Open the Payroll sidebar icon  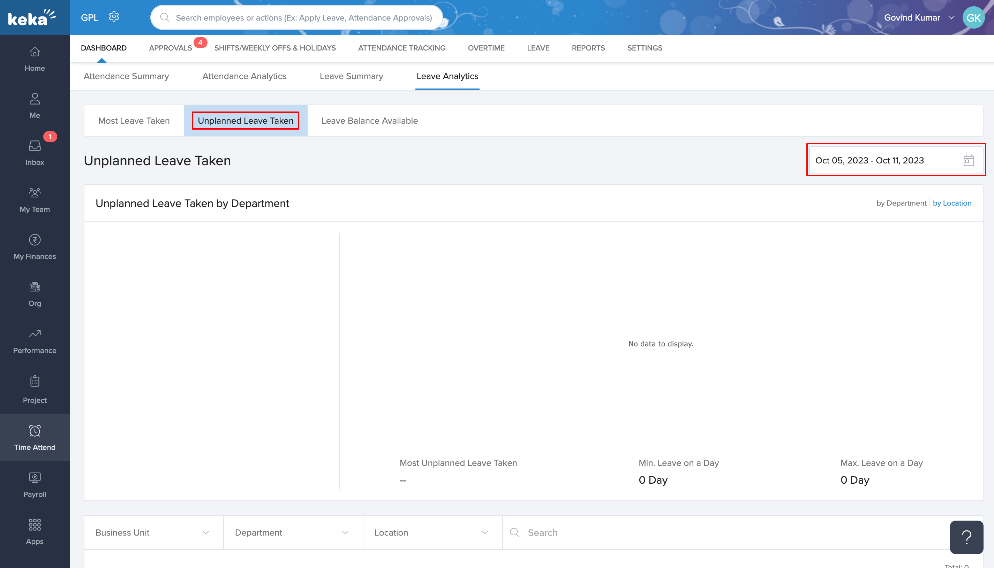pos(35,478)
